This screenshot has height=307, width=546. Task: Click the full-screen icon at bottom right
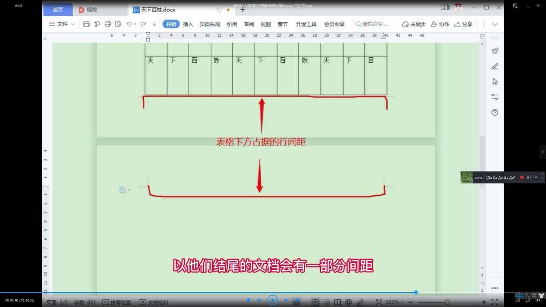point(495,301)
